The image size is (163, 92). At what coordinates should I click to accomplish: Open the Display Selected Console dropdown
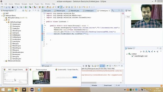(112, 66)
